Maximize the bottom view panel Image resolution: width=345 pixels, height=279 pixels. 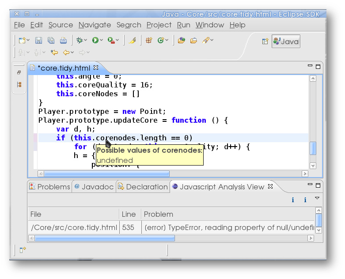(318, 185)
